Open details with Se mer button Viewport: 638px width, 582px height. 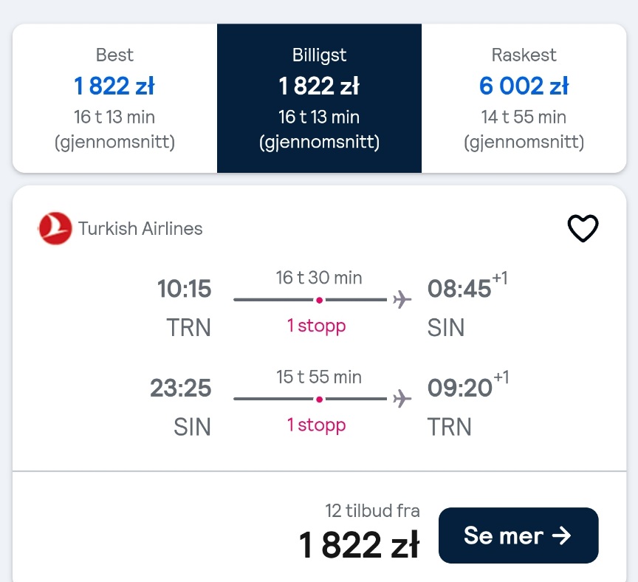click(x=518, y=535)
